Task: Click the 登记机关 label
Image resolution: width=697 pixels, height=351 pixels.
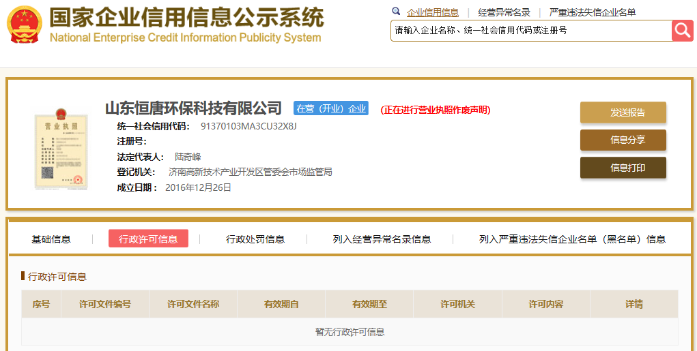Action: click(136, 172)
